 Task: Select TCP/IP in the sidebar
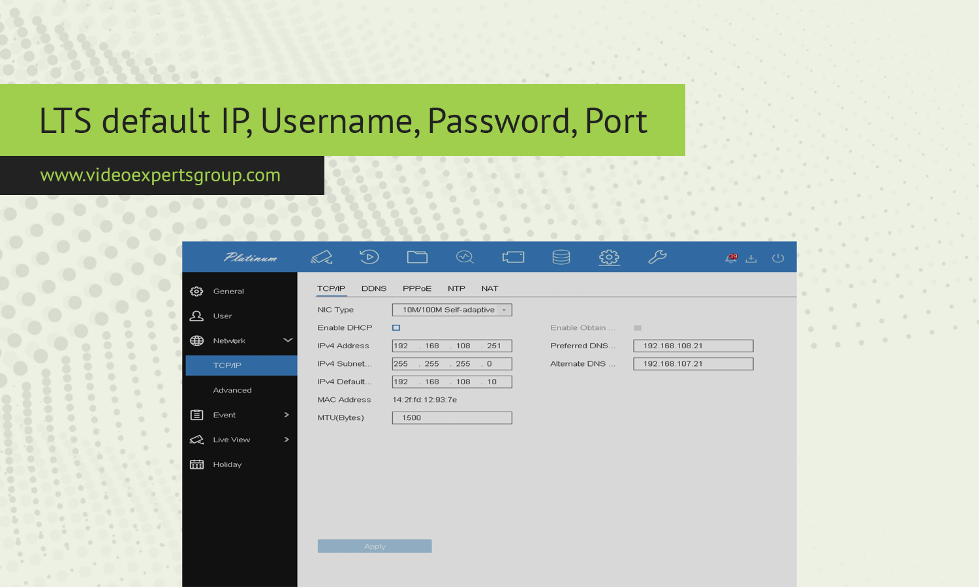(x=241, y=365)
